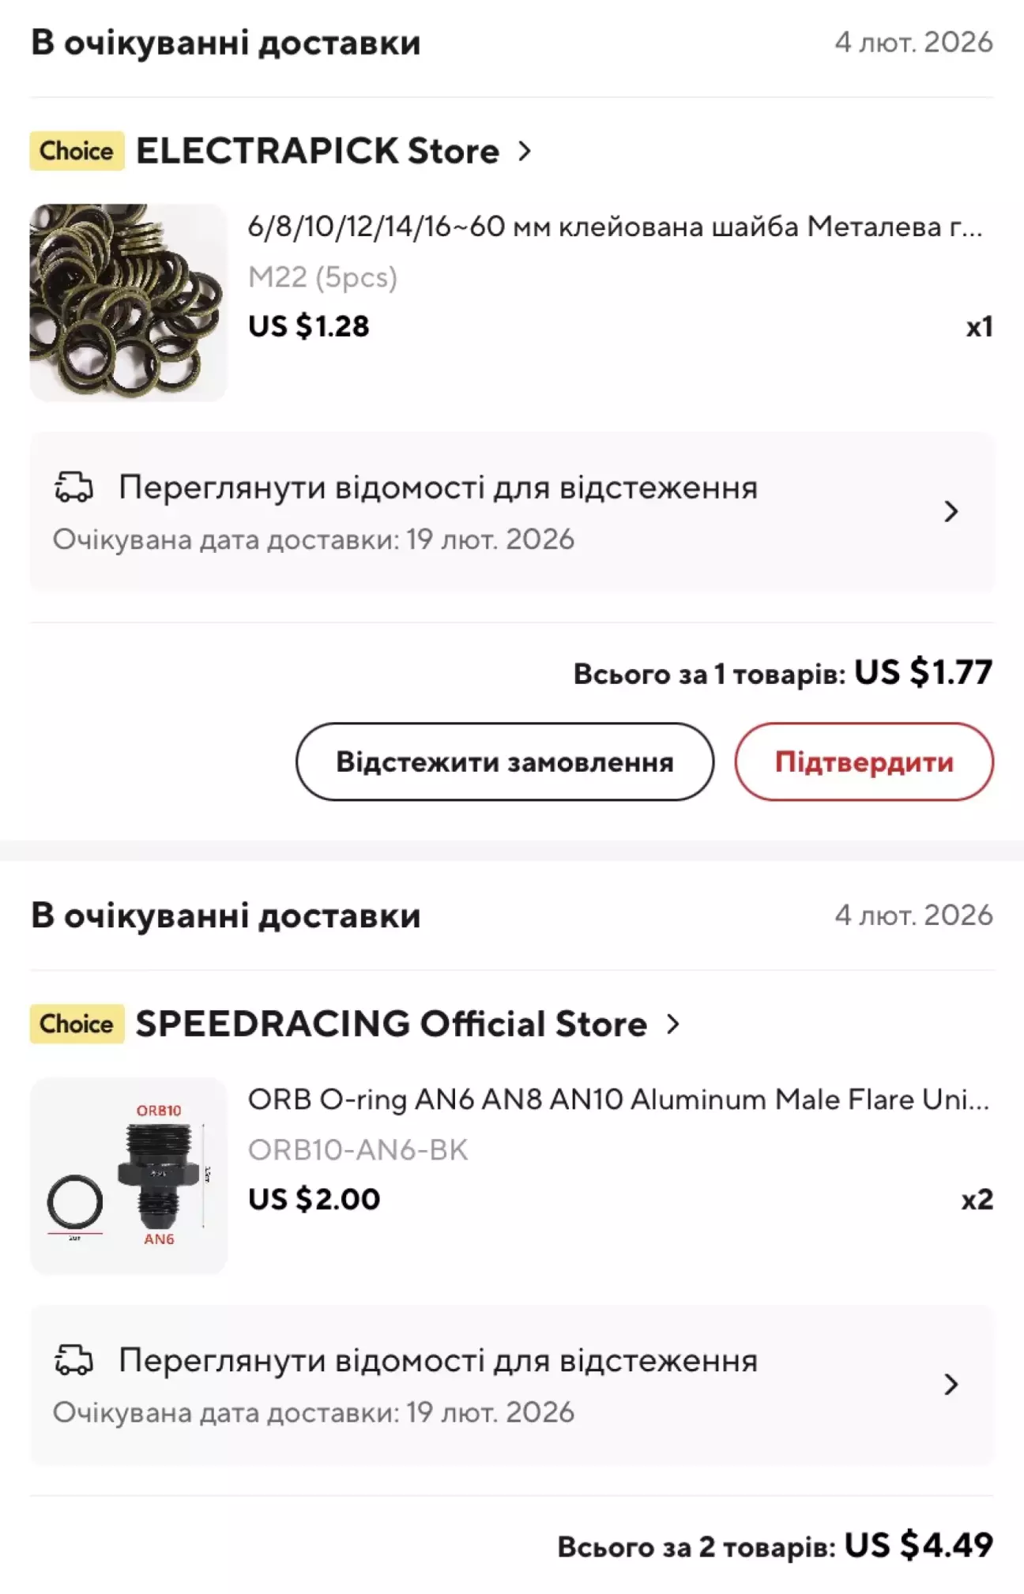This screenshot has height=1594, width=1024.
Task: Tap the M22 (5pcs) variant text
Action: (x=322, y=277)
